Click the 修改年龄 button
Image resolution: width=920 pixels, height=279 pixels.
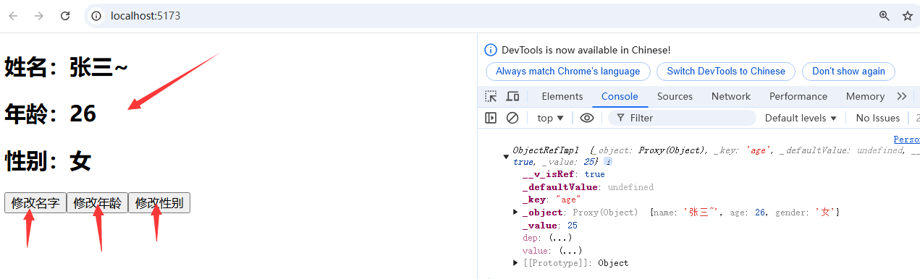pos(97,203)
